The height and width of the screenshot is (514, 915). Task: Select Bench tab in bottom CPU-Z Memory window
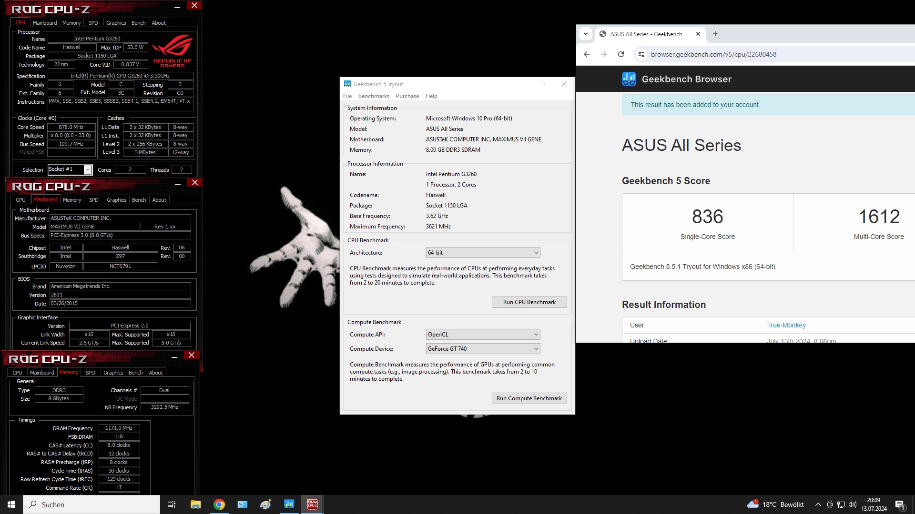(136, 373)
